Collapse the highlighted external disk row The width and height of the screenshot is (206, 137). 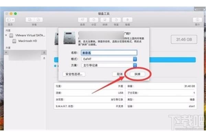[6, 52]
